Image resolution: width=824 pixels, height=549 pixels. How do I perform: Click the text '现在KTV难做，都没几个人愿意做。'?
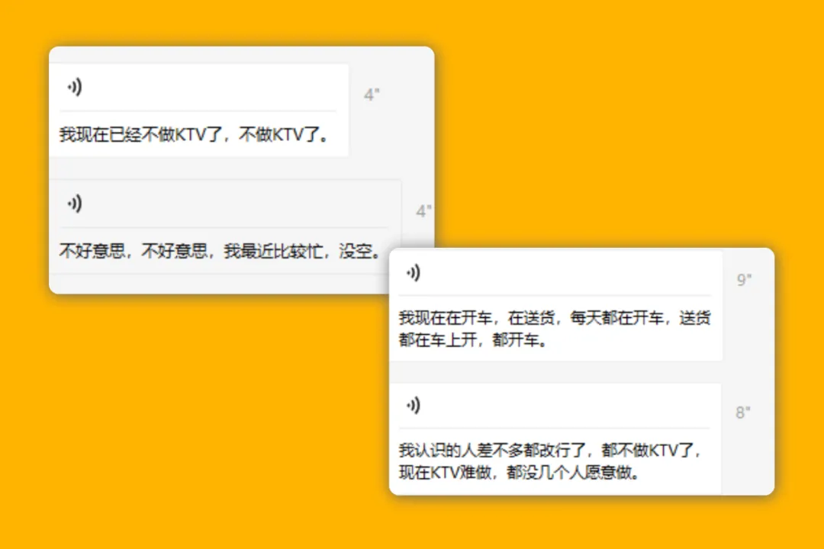pyautogui.click(x=520, y=472)
